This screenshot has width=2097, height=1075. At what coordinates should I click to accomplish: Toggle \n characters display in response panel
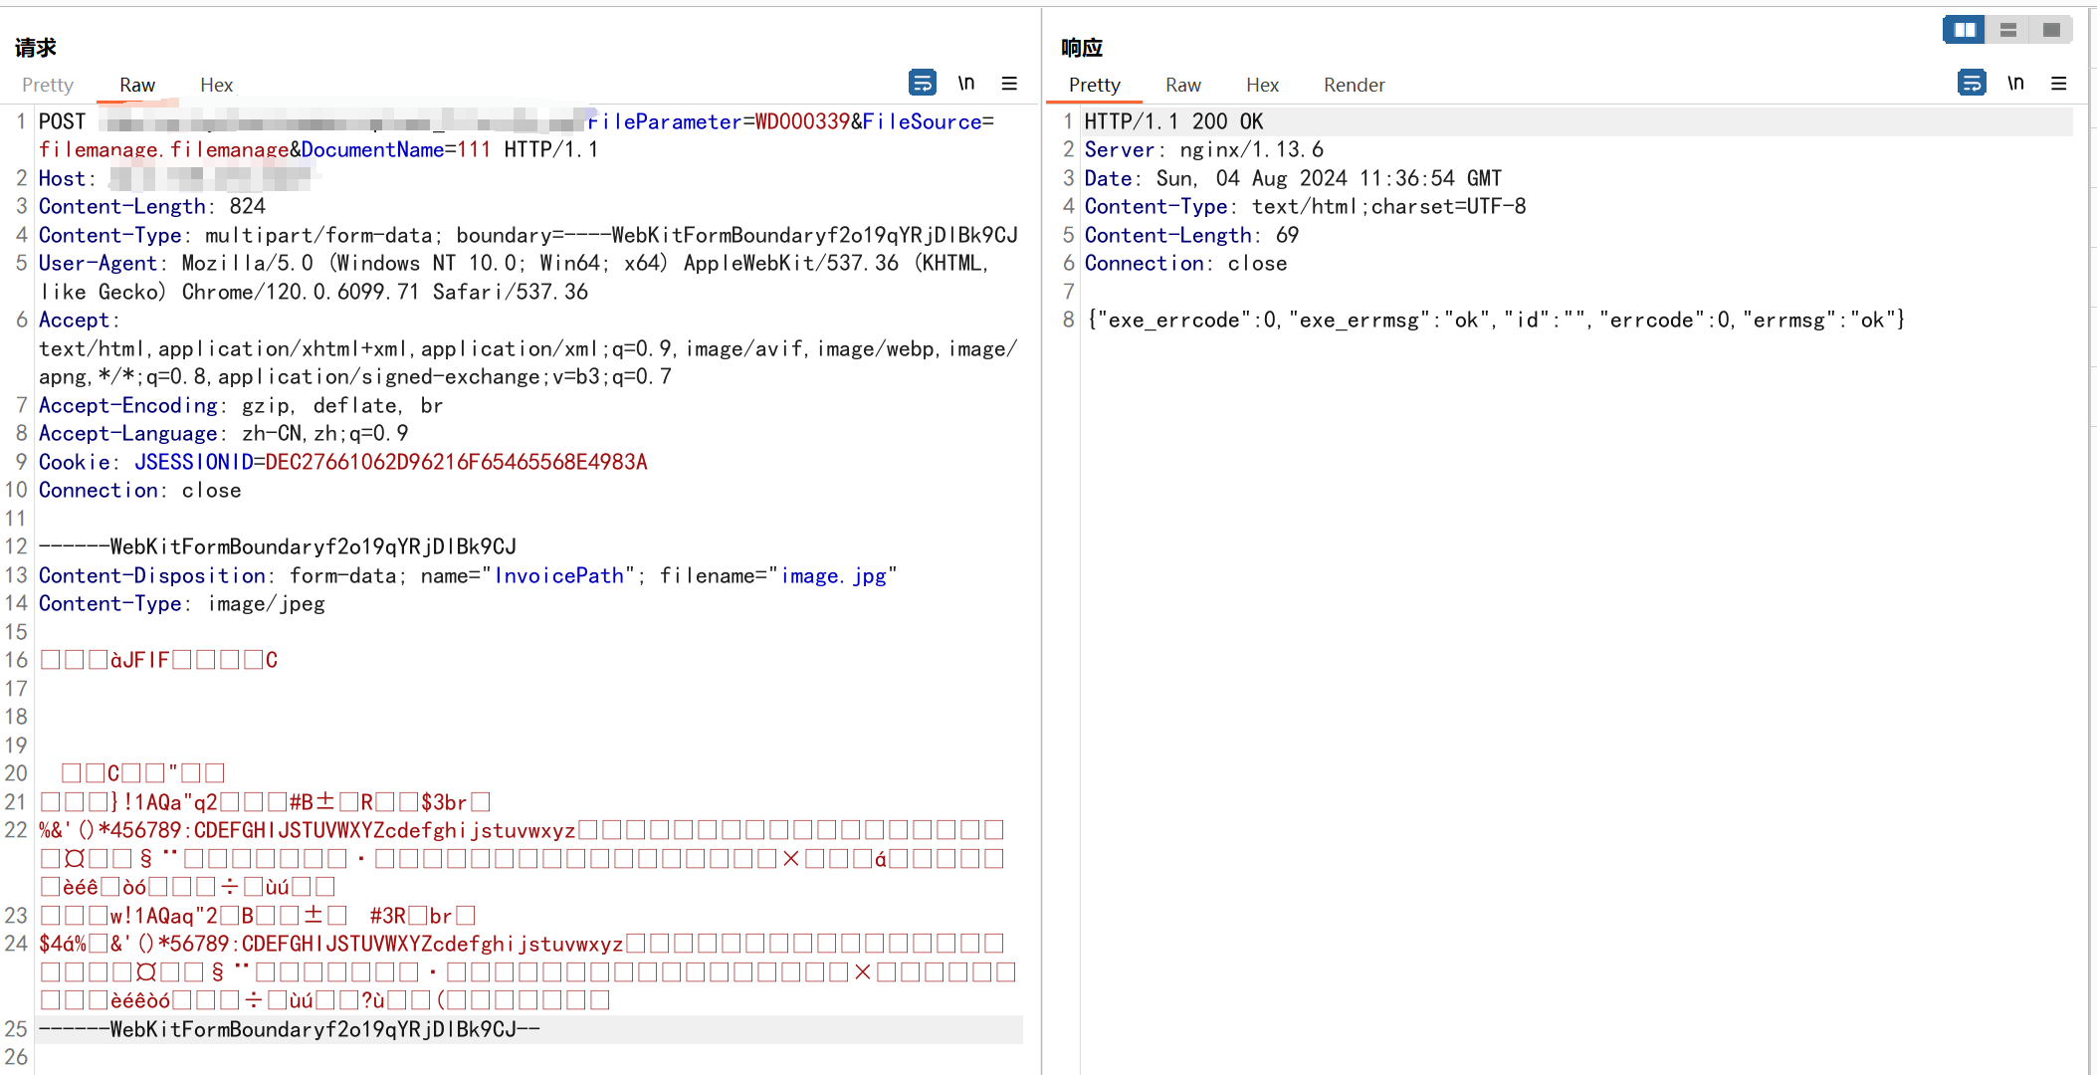pos(2015,83)
